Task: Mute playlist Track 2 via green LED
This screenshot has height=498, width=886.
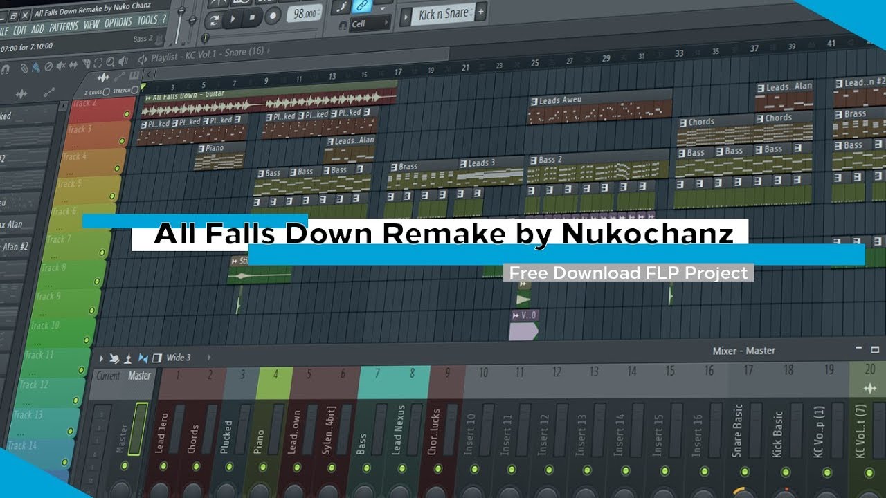Action: pos(127,113)
